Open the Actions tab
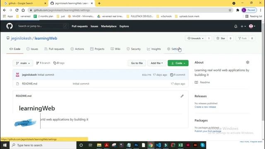Image resolution: width=265 pixels, height=149 pixels. coord(77,49)
